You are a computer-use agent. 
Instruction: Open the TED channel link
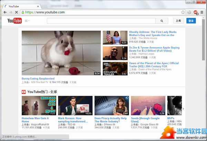pyautogui.click(x=70, y=125)
